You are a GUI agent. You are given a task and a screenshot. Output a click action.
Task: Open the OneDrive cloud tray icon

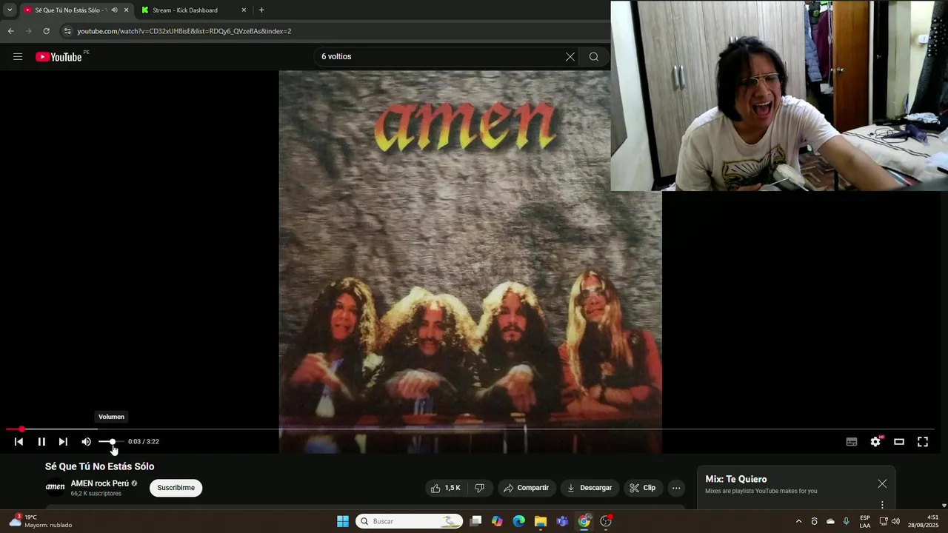tap(830, 521)
